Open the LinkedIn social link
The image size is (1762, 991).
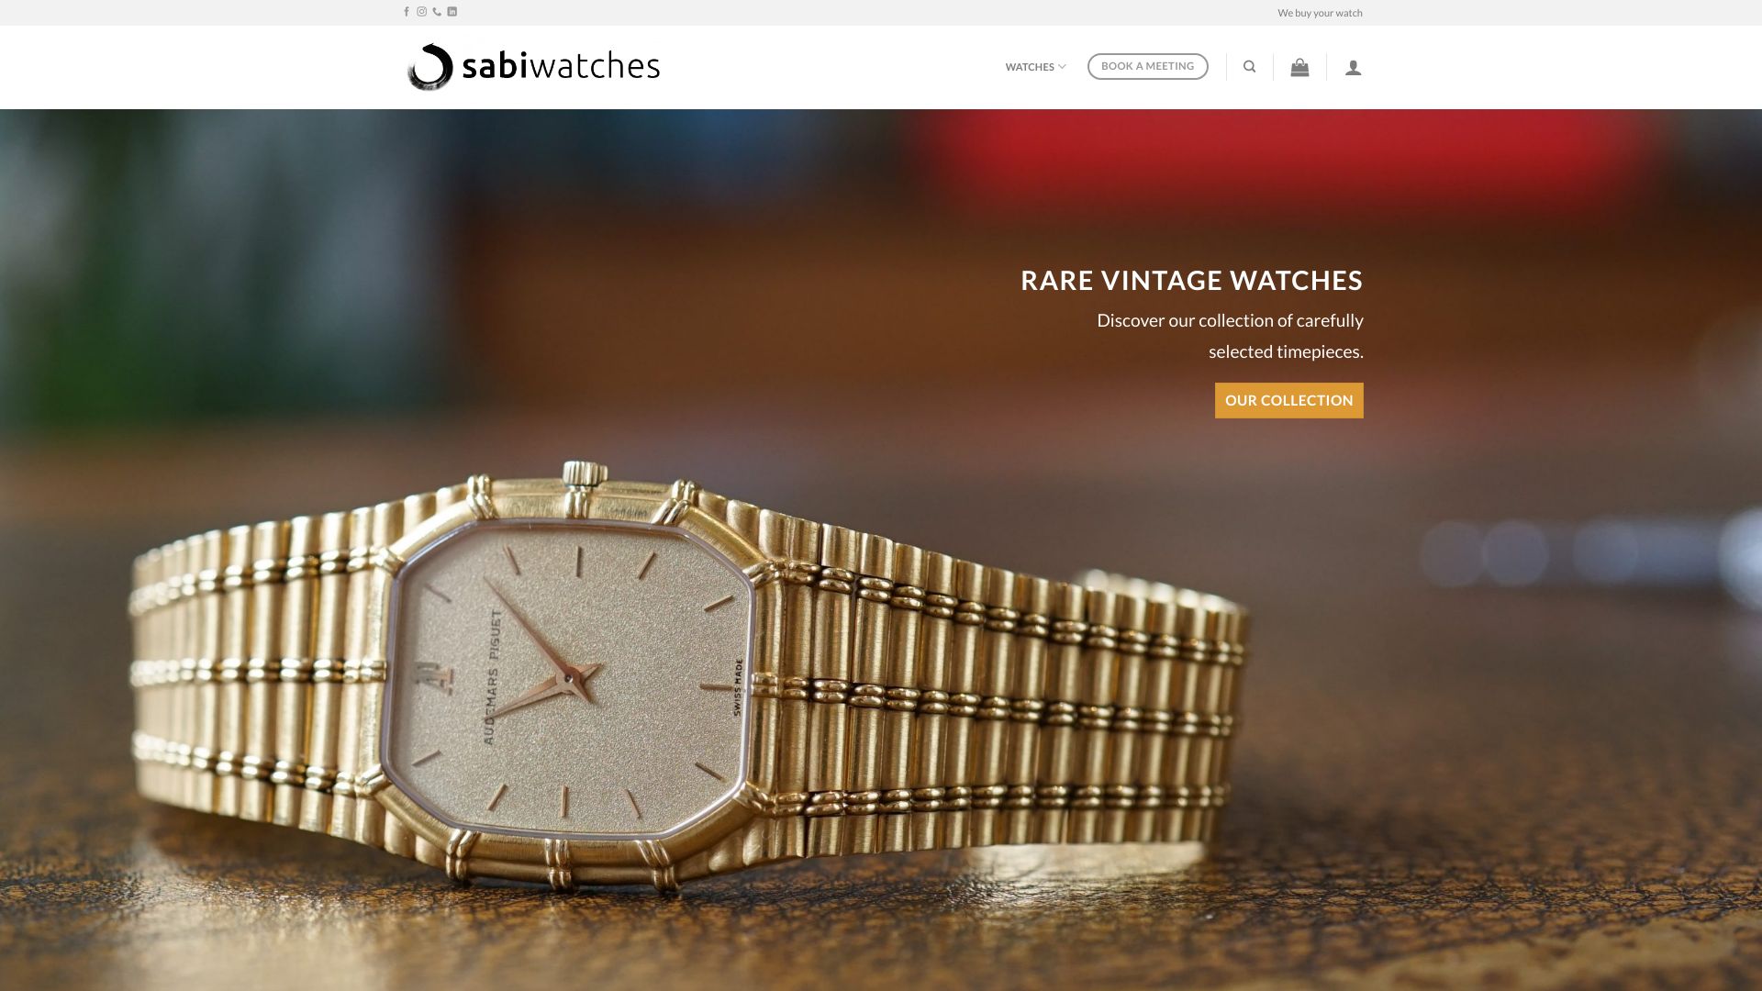point(452,12)
